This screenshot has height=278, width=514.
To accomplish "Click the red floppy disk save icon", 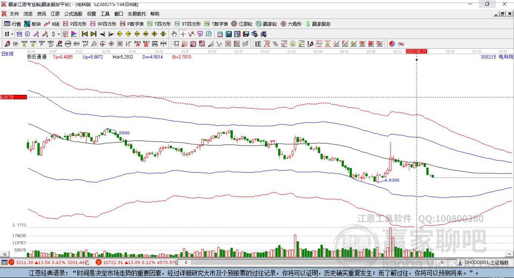I will click(x=246, y=34).
